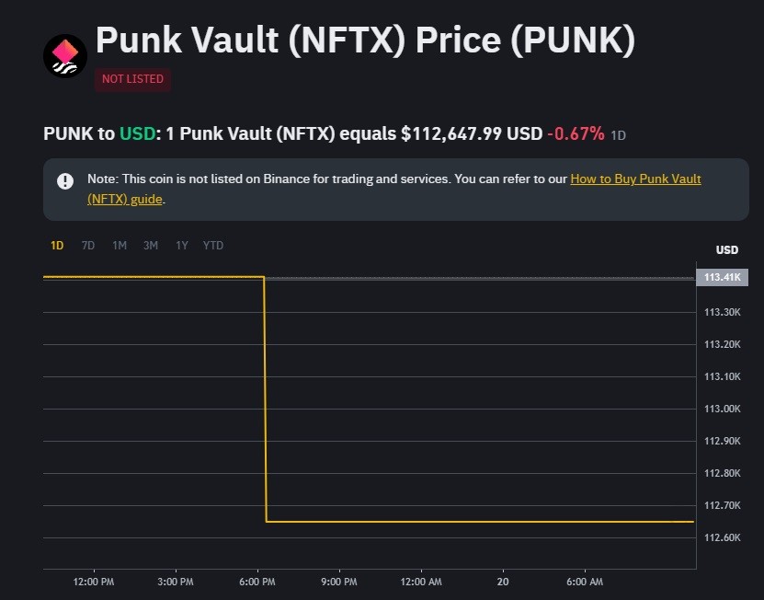Click the -0.67% price change value
Viewport: 764px width, 600px height.
[576, 133]
